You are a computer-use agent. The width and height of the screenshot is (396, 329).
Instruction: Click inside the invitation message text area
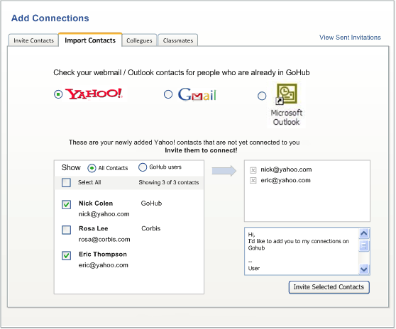tap(302, 251)
